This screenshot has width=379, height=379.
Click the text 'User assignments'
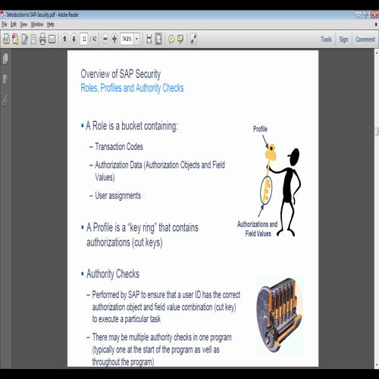pyautogui.click(x=117, y=196)
